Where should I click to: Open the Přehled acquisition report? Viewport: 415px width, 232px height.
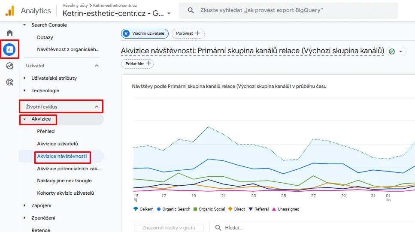(46, 131)
